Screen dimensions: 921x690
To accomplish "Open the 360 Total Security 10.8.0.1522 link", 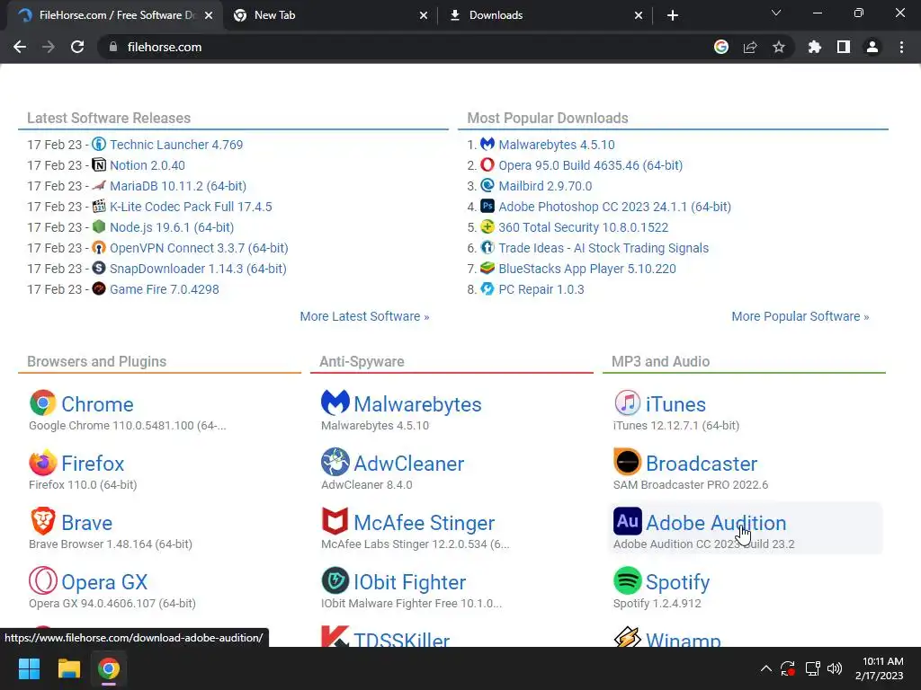I will click(x=583, y=227).
